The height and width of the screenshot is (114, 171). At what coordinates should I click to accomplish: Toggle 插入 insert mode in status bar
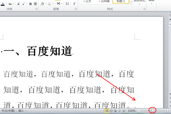pos(21,111)
